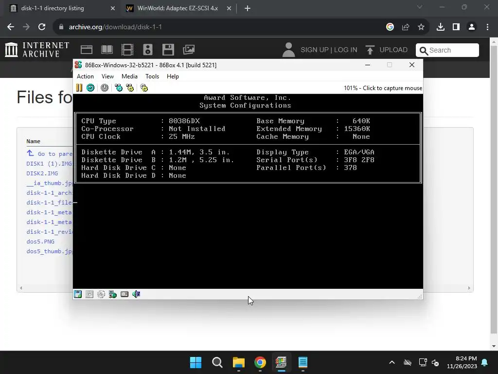Click the sound speaker status icon
498x374 pixels.
tap(136, 294)
